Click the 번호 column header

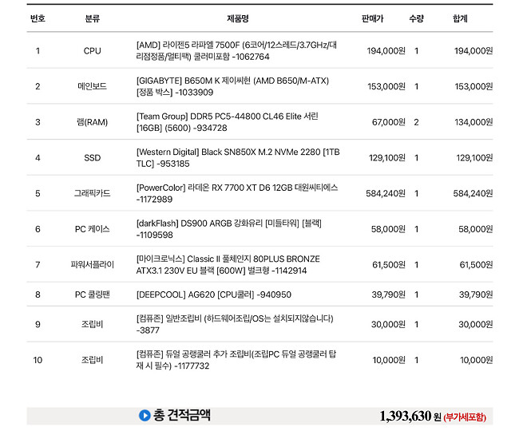click(x=38, y=18)
